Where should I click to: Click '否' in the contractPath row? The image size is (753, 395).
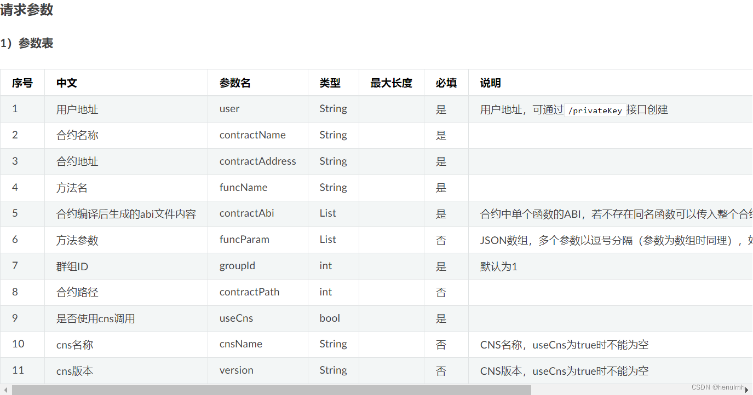(x=441, y=292)
